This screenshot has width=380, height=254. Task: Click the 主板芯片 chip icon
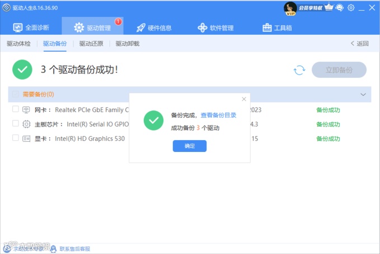pyautogui.click(x=26, y=124)
